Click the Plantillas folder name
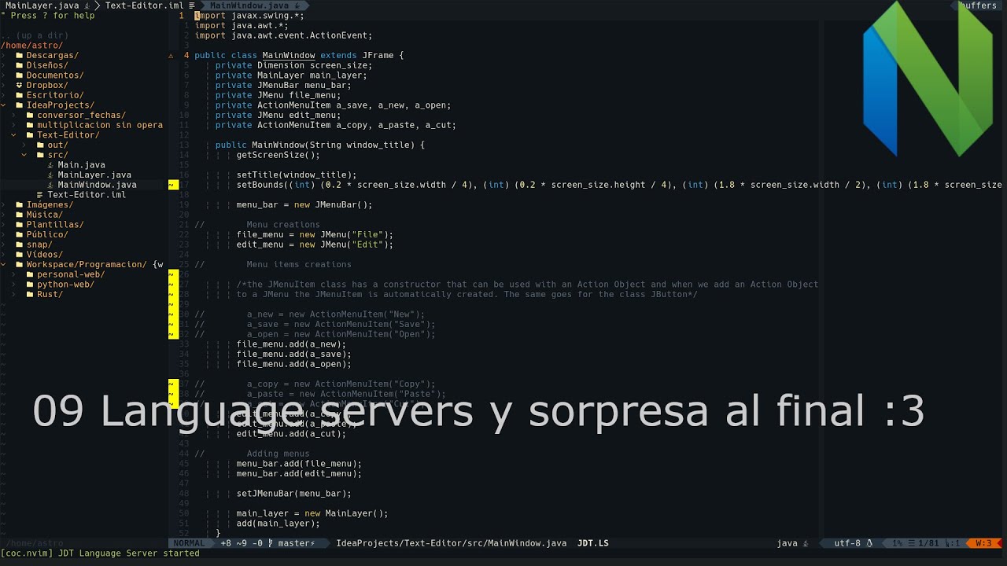 (55, 225)
